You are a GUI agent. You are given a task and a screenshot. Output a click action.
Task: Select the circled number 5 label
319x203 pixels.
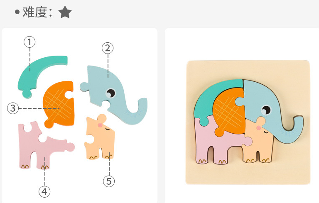pyautogui.click(x=109, y=181)
